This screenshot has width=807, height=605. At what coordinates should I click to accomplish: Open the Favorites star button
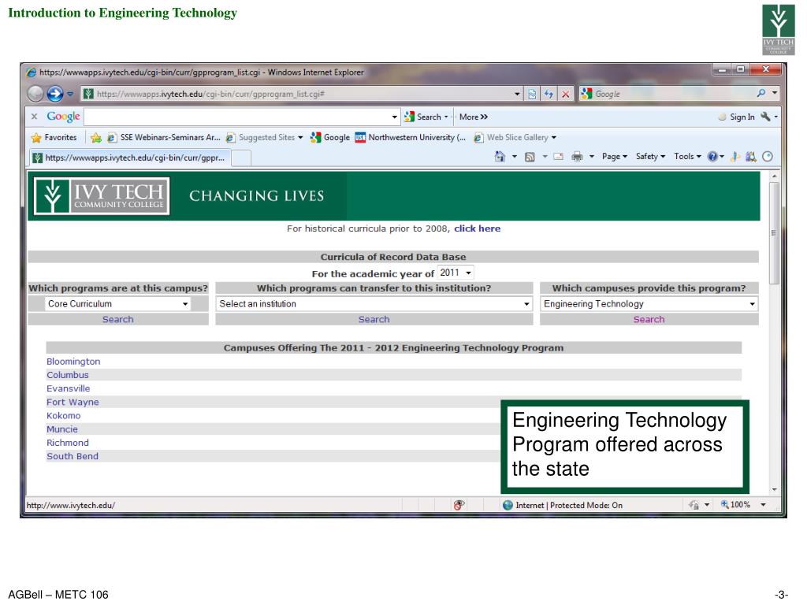point(54,137)
